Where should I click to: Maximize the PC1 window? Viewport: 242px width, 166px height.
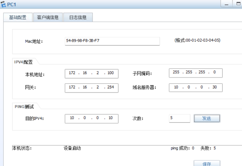238,4
